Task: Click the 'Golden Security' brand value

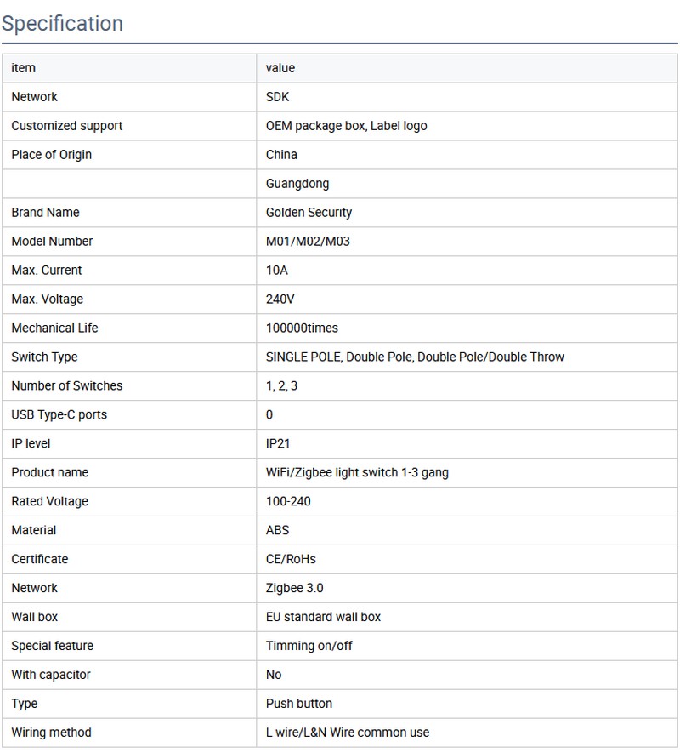Action: [309, 213]
